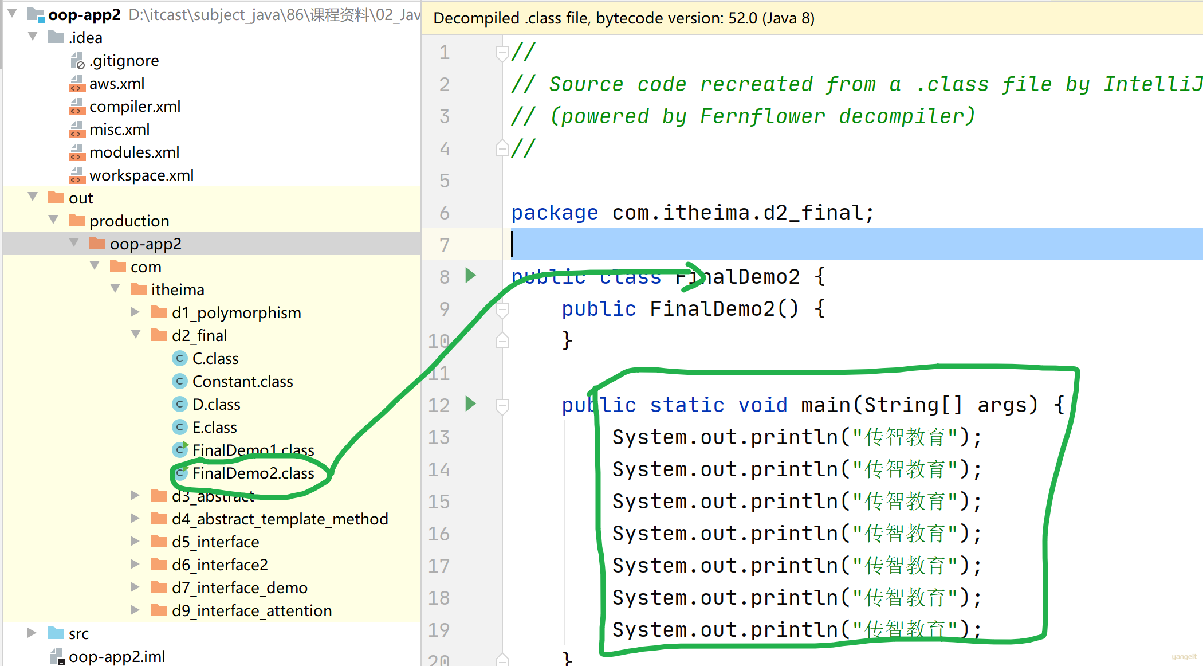The image size is (1203, 666).
Task: Place cursor on package com.itheima.d2_final line
Action: 693,213
